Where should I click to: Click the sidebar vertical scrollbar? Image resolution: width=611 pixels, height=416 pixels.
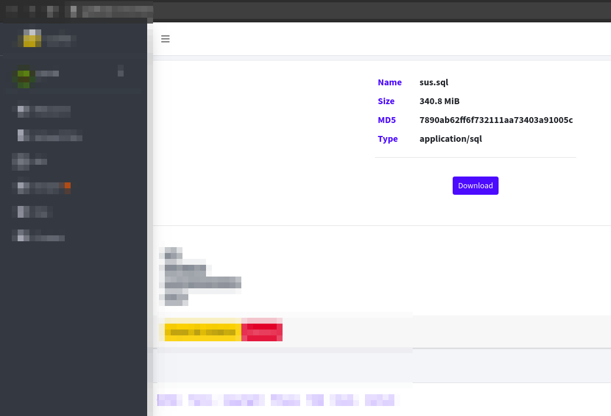coord(150,218)
